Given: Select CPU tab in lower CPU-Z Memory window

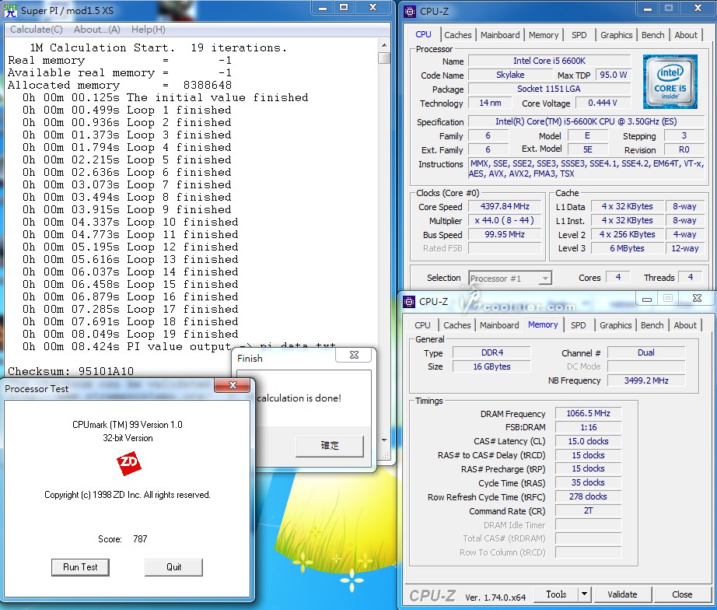Looking at the screenshot, I should tap(422, 325).
